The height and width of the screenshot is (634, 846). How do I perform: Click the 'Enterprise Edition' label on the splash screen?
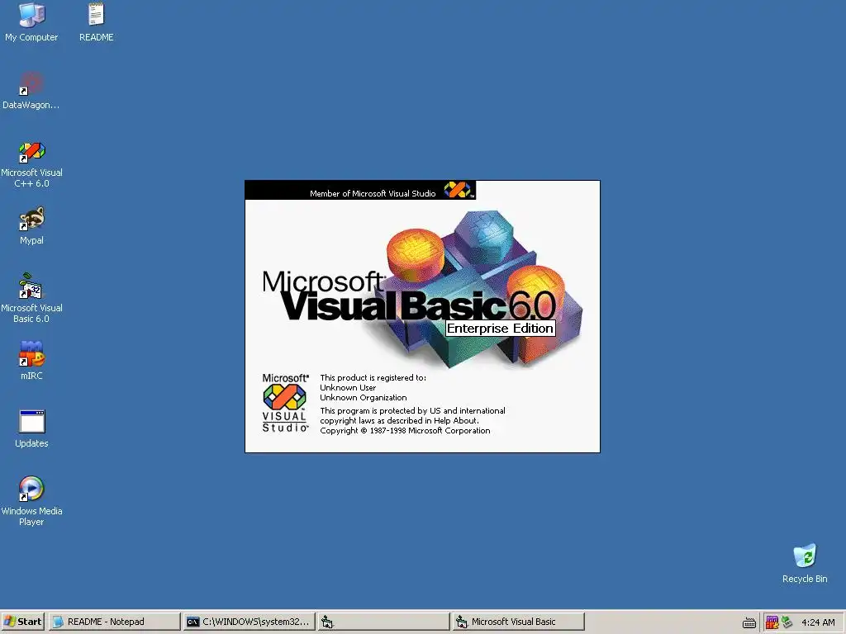coord(500,329)
